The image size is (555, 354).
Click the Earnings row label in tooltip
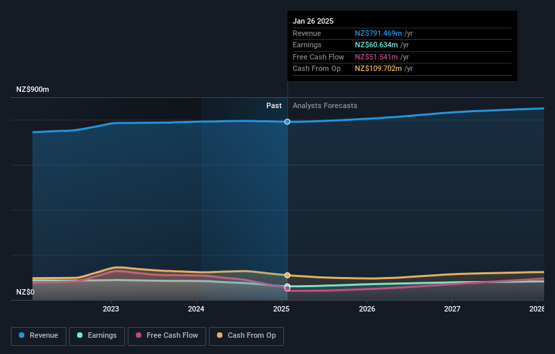pyautogui.click(x=307, y=45)
